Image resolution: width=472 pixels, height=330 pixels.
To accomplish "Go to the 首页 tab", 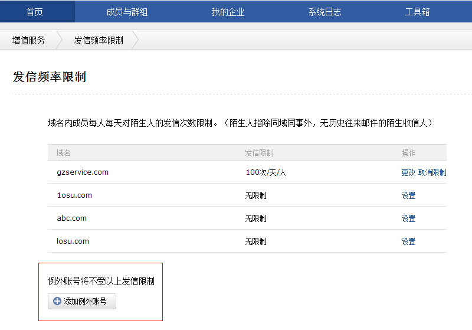I will (x=35, y=12).
